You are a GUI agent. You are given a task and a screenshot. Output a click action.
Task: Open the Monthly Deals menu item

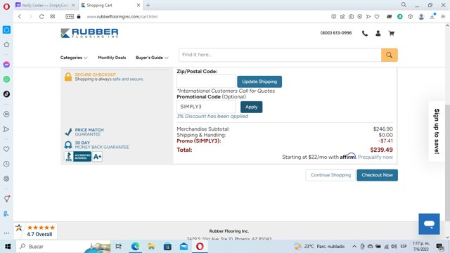tap(112, 58)
